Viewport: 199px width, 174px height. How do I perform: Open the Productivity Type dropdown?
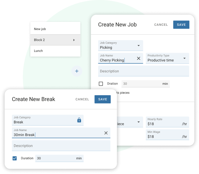(167, 58)
